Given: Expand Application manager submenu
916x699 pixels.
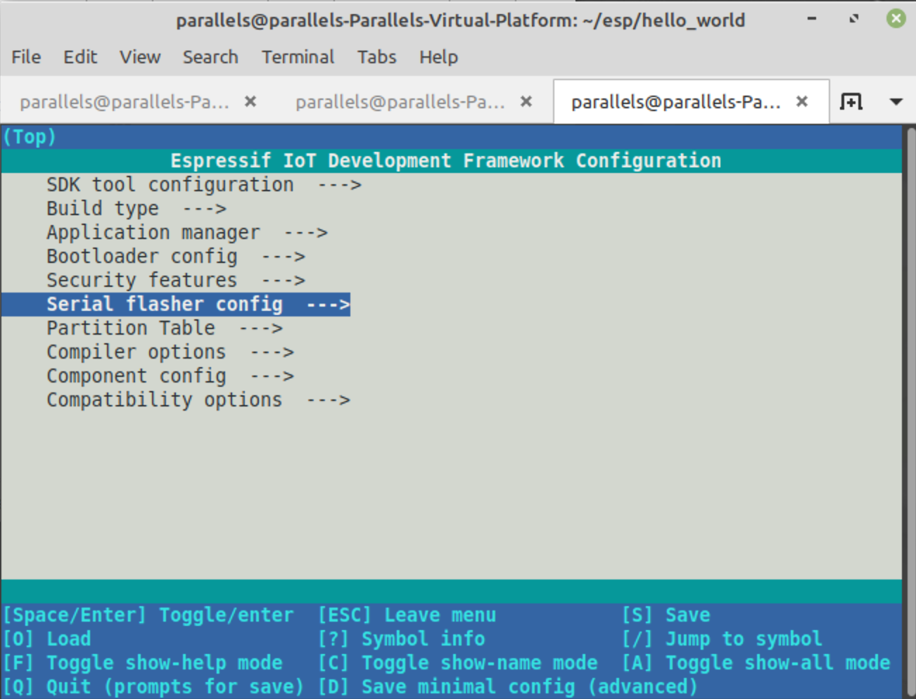Looking at the screenshot, I should [x=187, y=233].
